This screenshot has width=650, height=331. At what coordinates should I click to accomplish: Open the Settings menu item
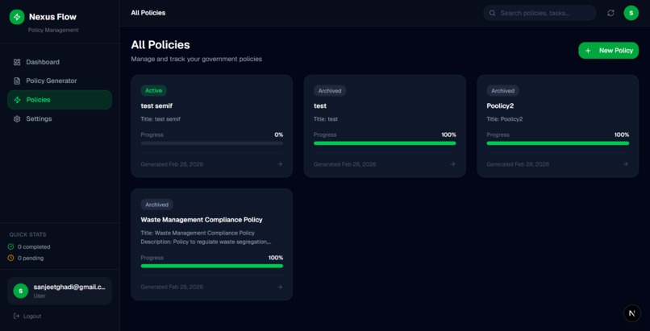60,118
